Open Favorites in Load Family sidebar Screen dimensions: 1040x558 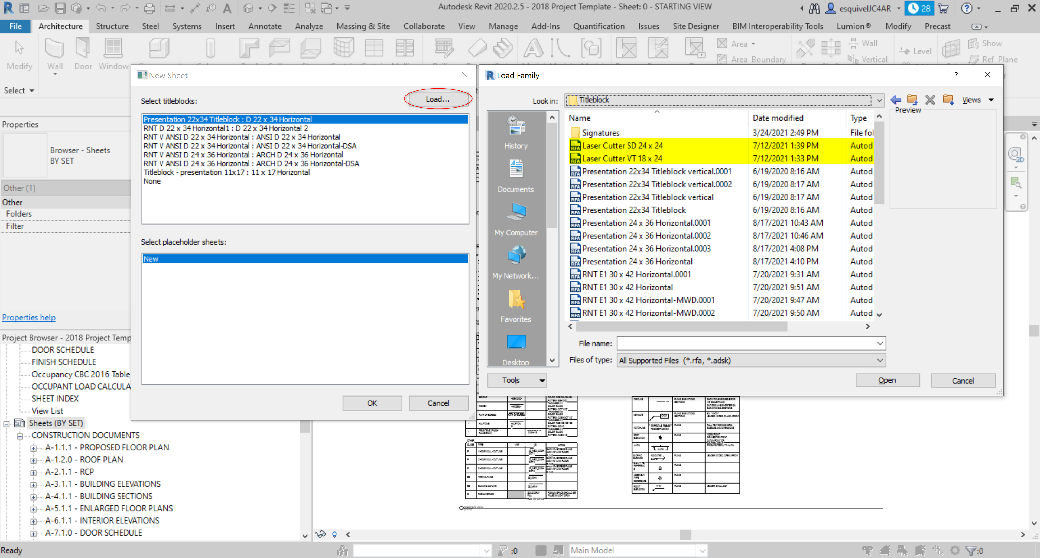(516, 306)
